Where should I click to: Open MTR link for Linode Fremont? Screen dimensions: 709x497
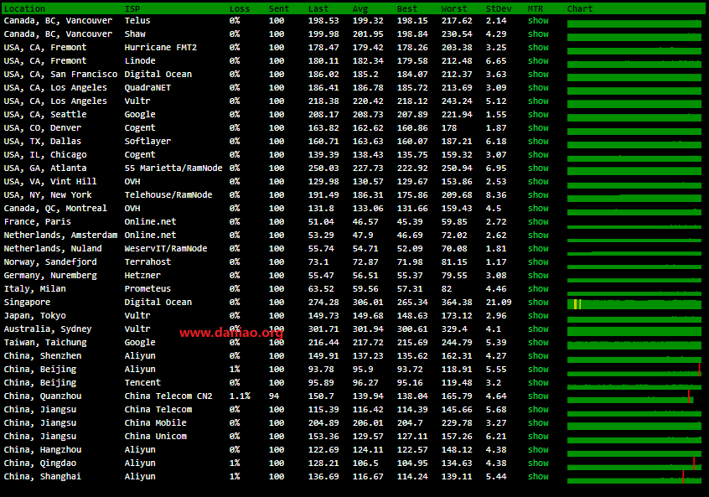[538, 61]
